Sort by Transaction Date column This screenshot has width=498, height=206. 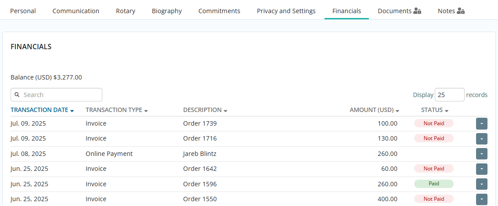pos(42,110)
